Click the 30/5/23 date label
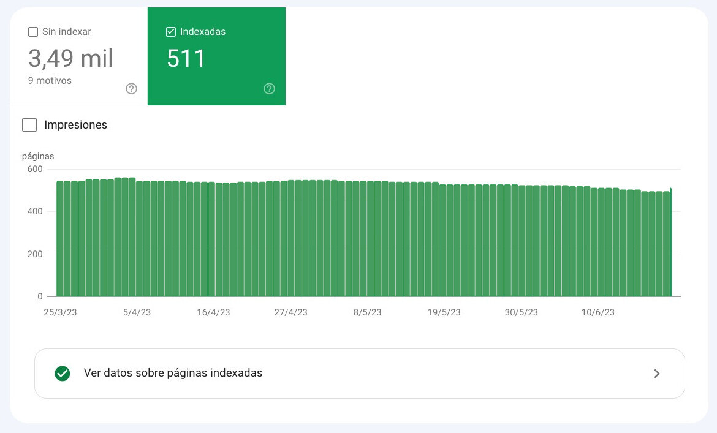Image resolution: width=717 pixels, height=433 pixels. [522, 312]
